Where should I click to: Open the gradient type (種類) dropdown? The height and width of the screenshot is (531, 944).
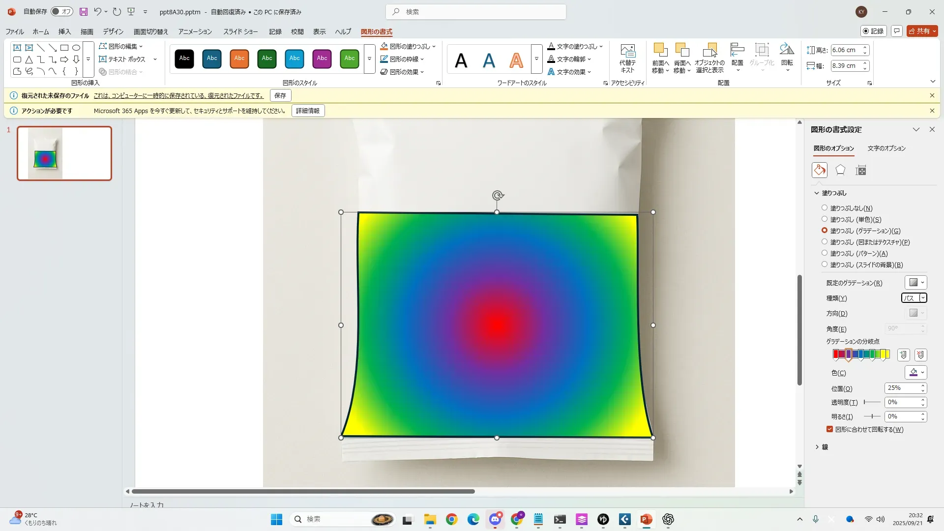point(923,298)
